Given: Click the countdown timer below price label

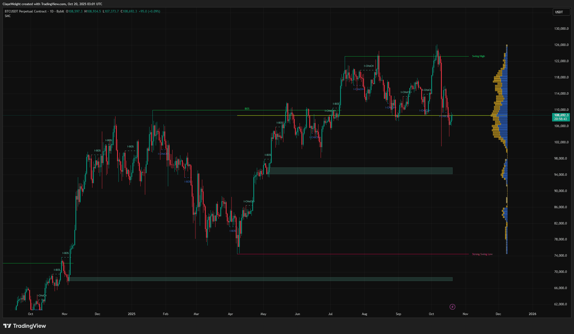Looking at the screenshot, I should coord(560,119).
